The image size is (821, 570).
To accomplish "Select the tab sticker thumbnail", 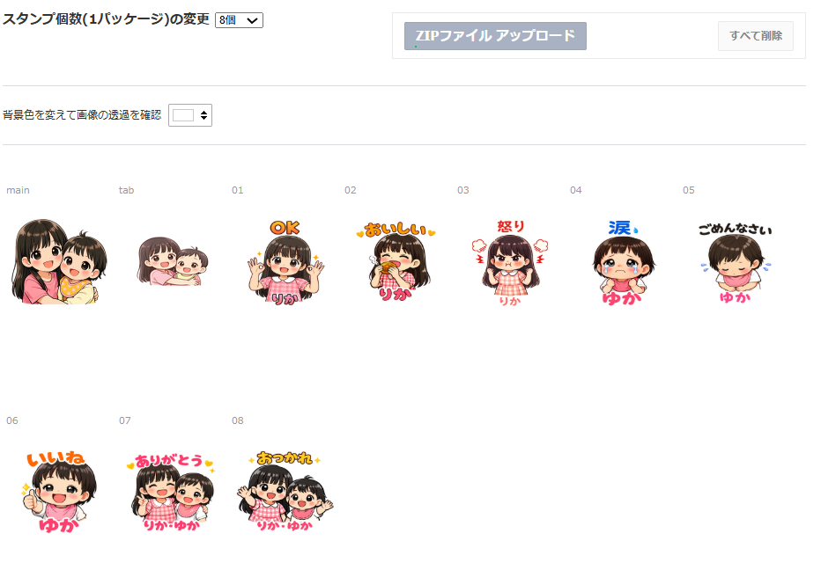I will pos(173,261).
